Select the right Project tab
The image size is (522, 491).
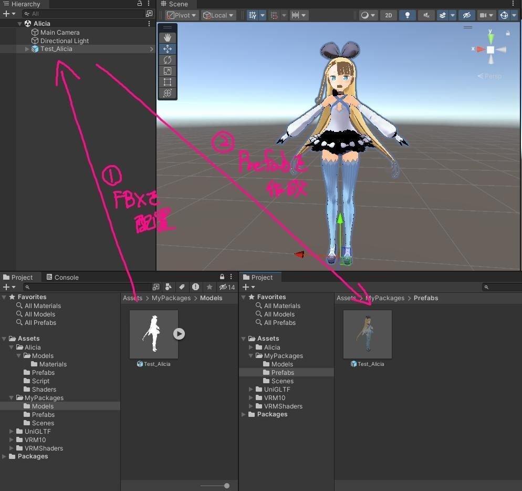[x=258, y=277]
